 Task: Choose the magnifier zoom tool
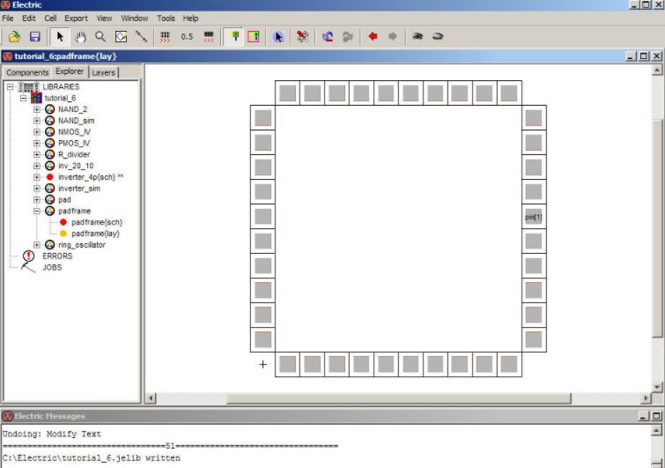[100, 37]
